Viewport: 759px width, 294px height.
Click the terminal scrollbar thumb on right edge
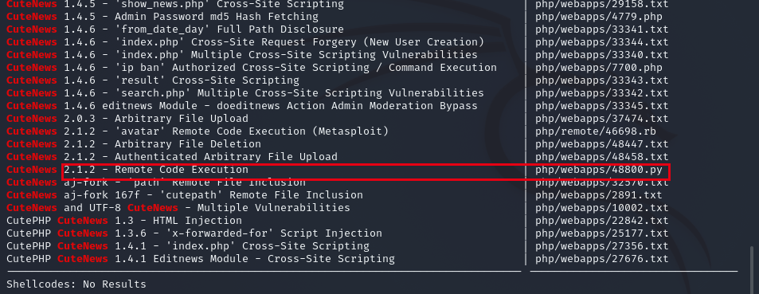click(751, 269)
